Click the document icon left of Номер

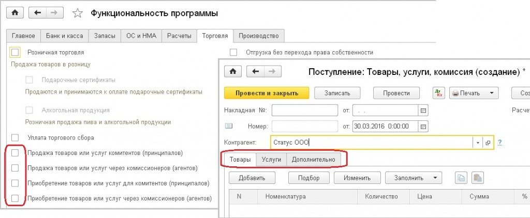[x=229, y=126]
